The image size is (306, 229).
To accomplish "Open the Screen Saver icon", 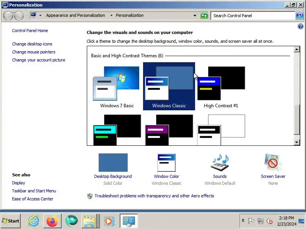I will coord(273,163).
